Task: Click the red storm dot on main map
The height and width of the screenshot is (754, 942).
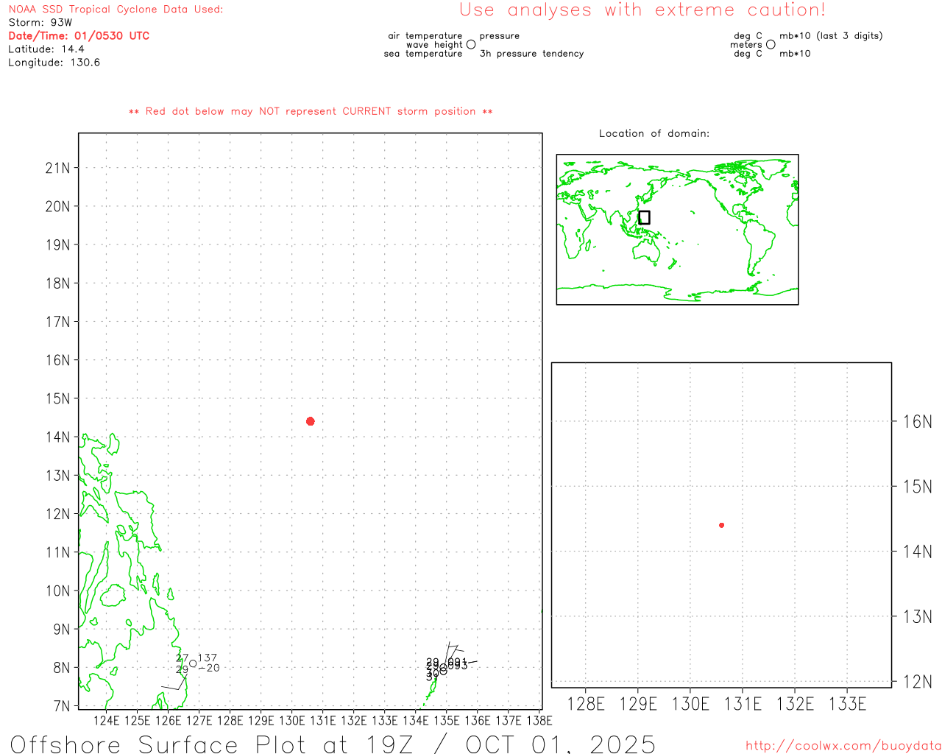Action: tap(310, 421)
